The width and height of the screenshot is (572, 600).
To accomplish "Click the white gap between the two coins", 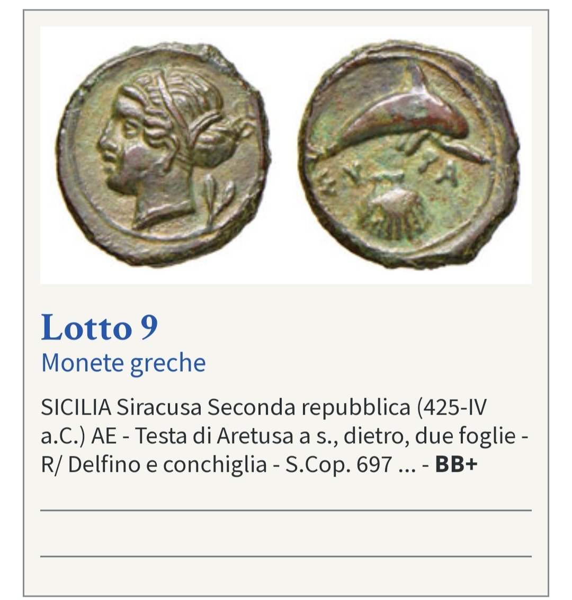I will [x=285, y=155].
